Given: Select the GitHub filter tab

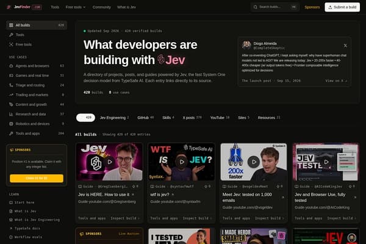Looking at the screenshot, I should click(x=145, y=118).
